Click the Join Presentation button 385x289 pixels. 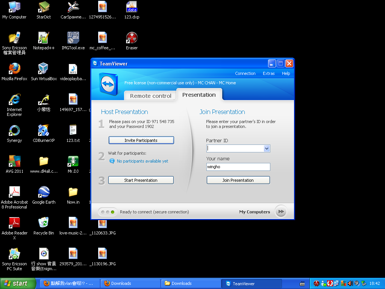point(238,180)
